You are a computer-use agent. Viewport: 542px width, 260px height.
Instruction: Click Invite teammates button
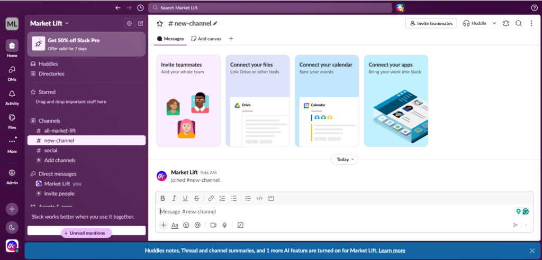coord(431,23)
